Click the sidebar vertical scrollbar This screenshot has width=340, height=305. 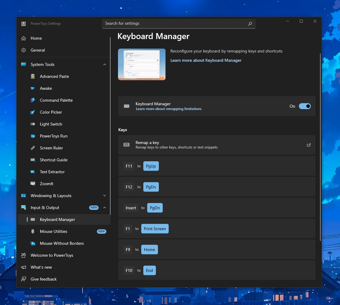pyautogui.click(x=110, y=126)
